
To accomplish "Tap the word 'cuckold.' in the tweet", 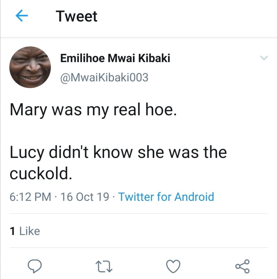I will pos(40,174).
